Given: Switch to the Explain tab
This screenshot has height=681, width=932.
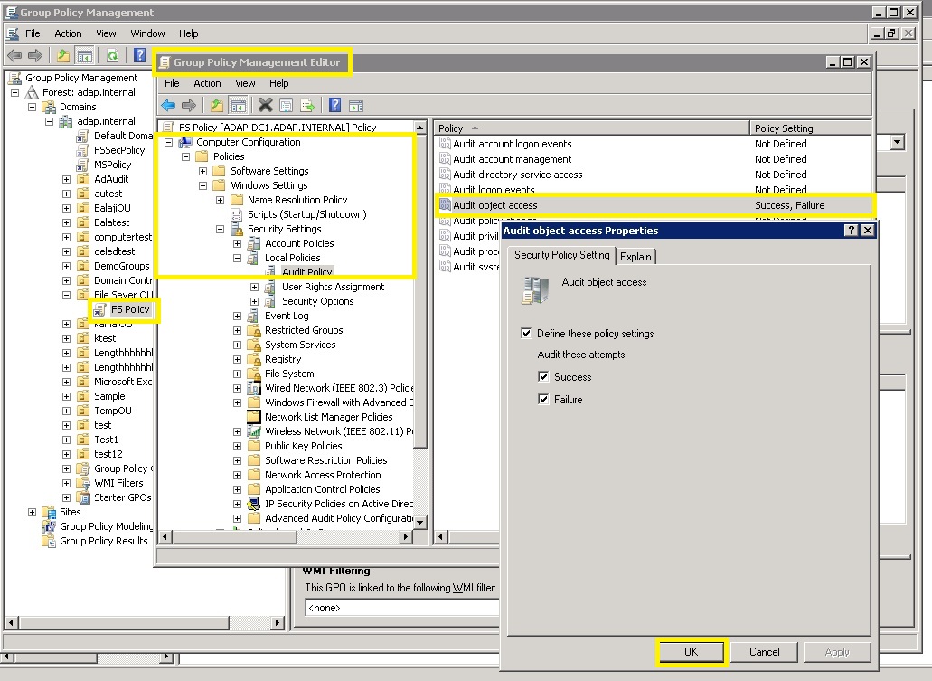Looking at the screenshot, I should click(636, 256).
